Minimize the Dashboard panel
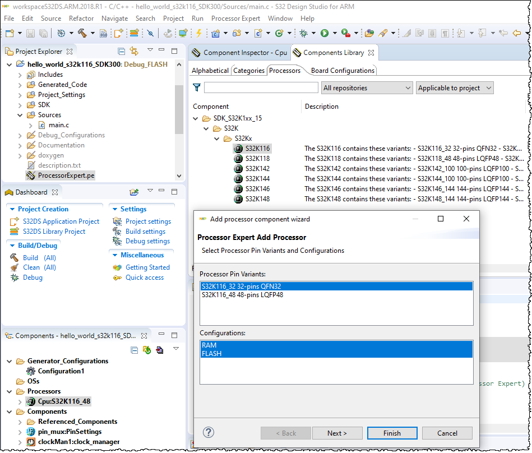 161,191
